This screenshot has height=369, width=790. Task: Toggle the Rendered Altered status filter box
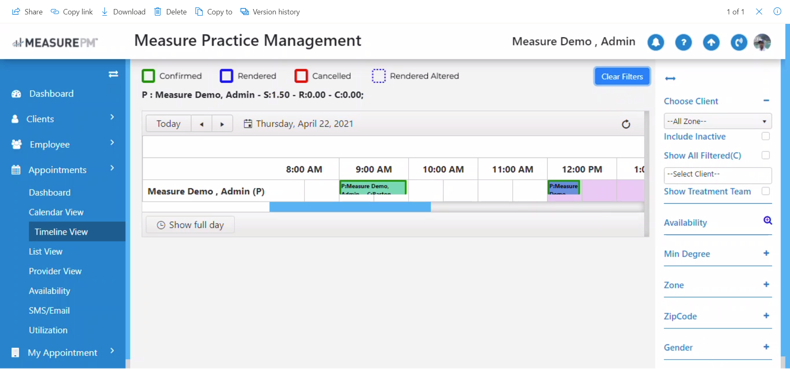(379, 76)
